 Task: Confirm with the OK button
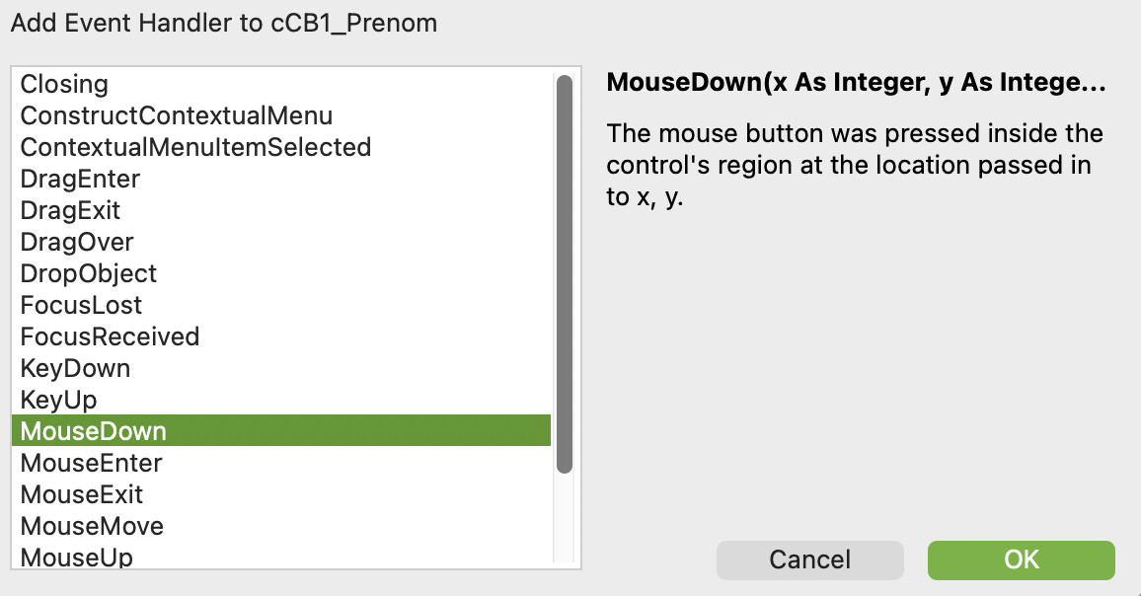[x=1021, y=559]
